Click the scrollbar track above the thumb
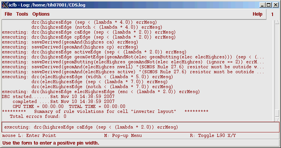The image size is (281, 148). click(277, 67)
